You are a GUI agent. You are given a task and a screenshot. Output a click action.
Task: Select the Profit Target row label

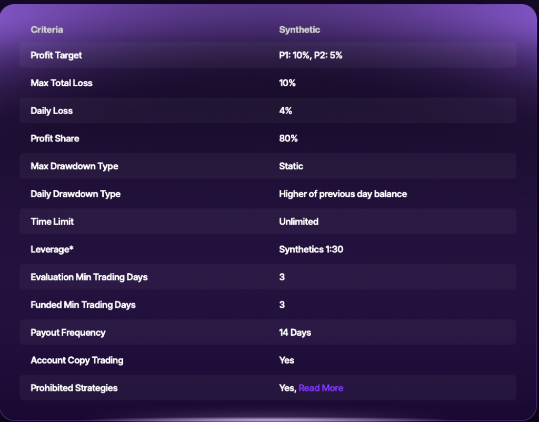[56, 55]
